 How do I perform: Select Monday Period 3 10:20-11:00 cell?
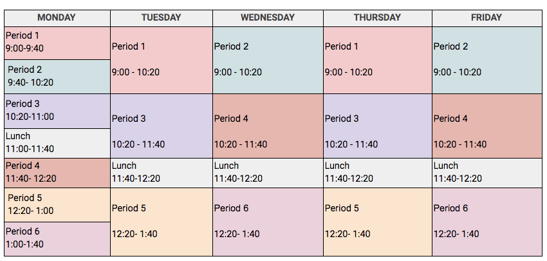[57, 110]
